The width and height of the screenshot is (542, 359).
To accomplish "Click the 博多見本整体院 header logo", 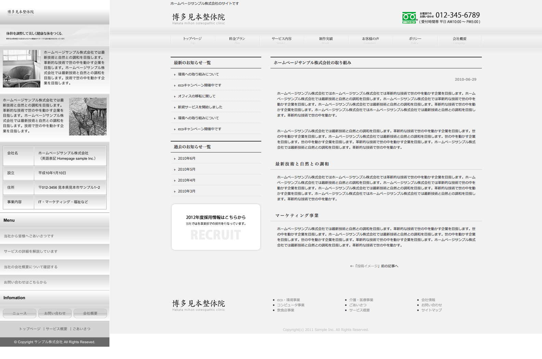I will click(x=198, y=19).
